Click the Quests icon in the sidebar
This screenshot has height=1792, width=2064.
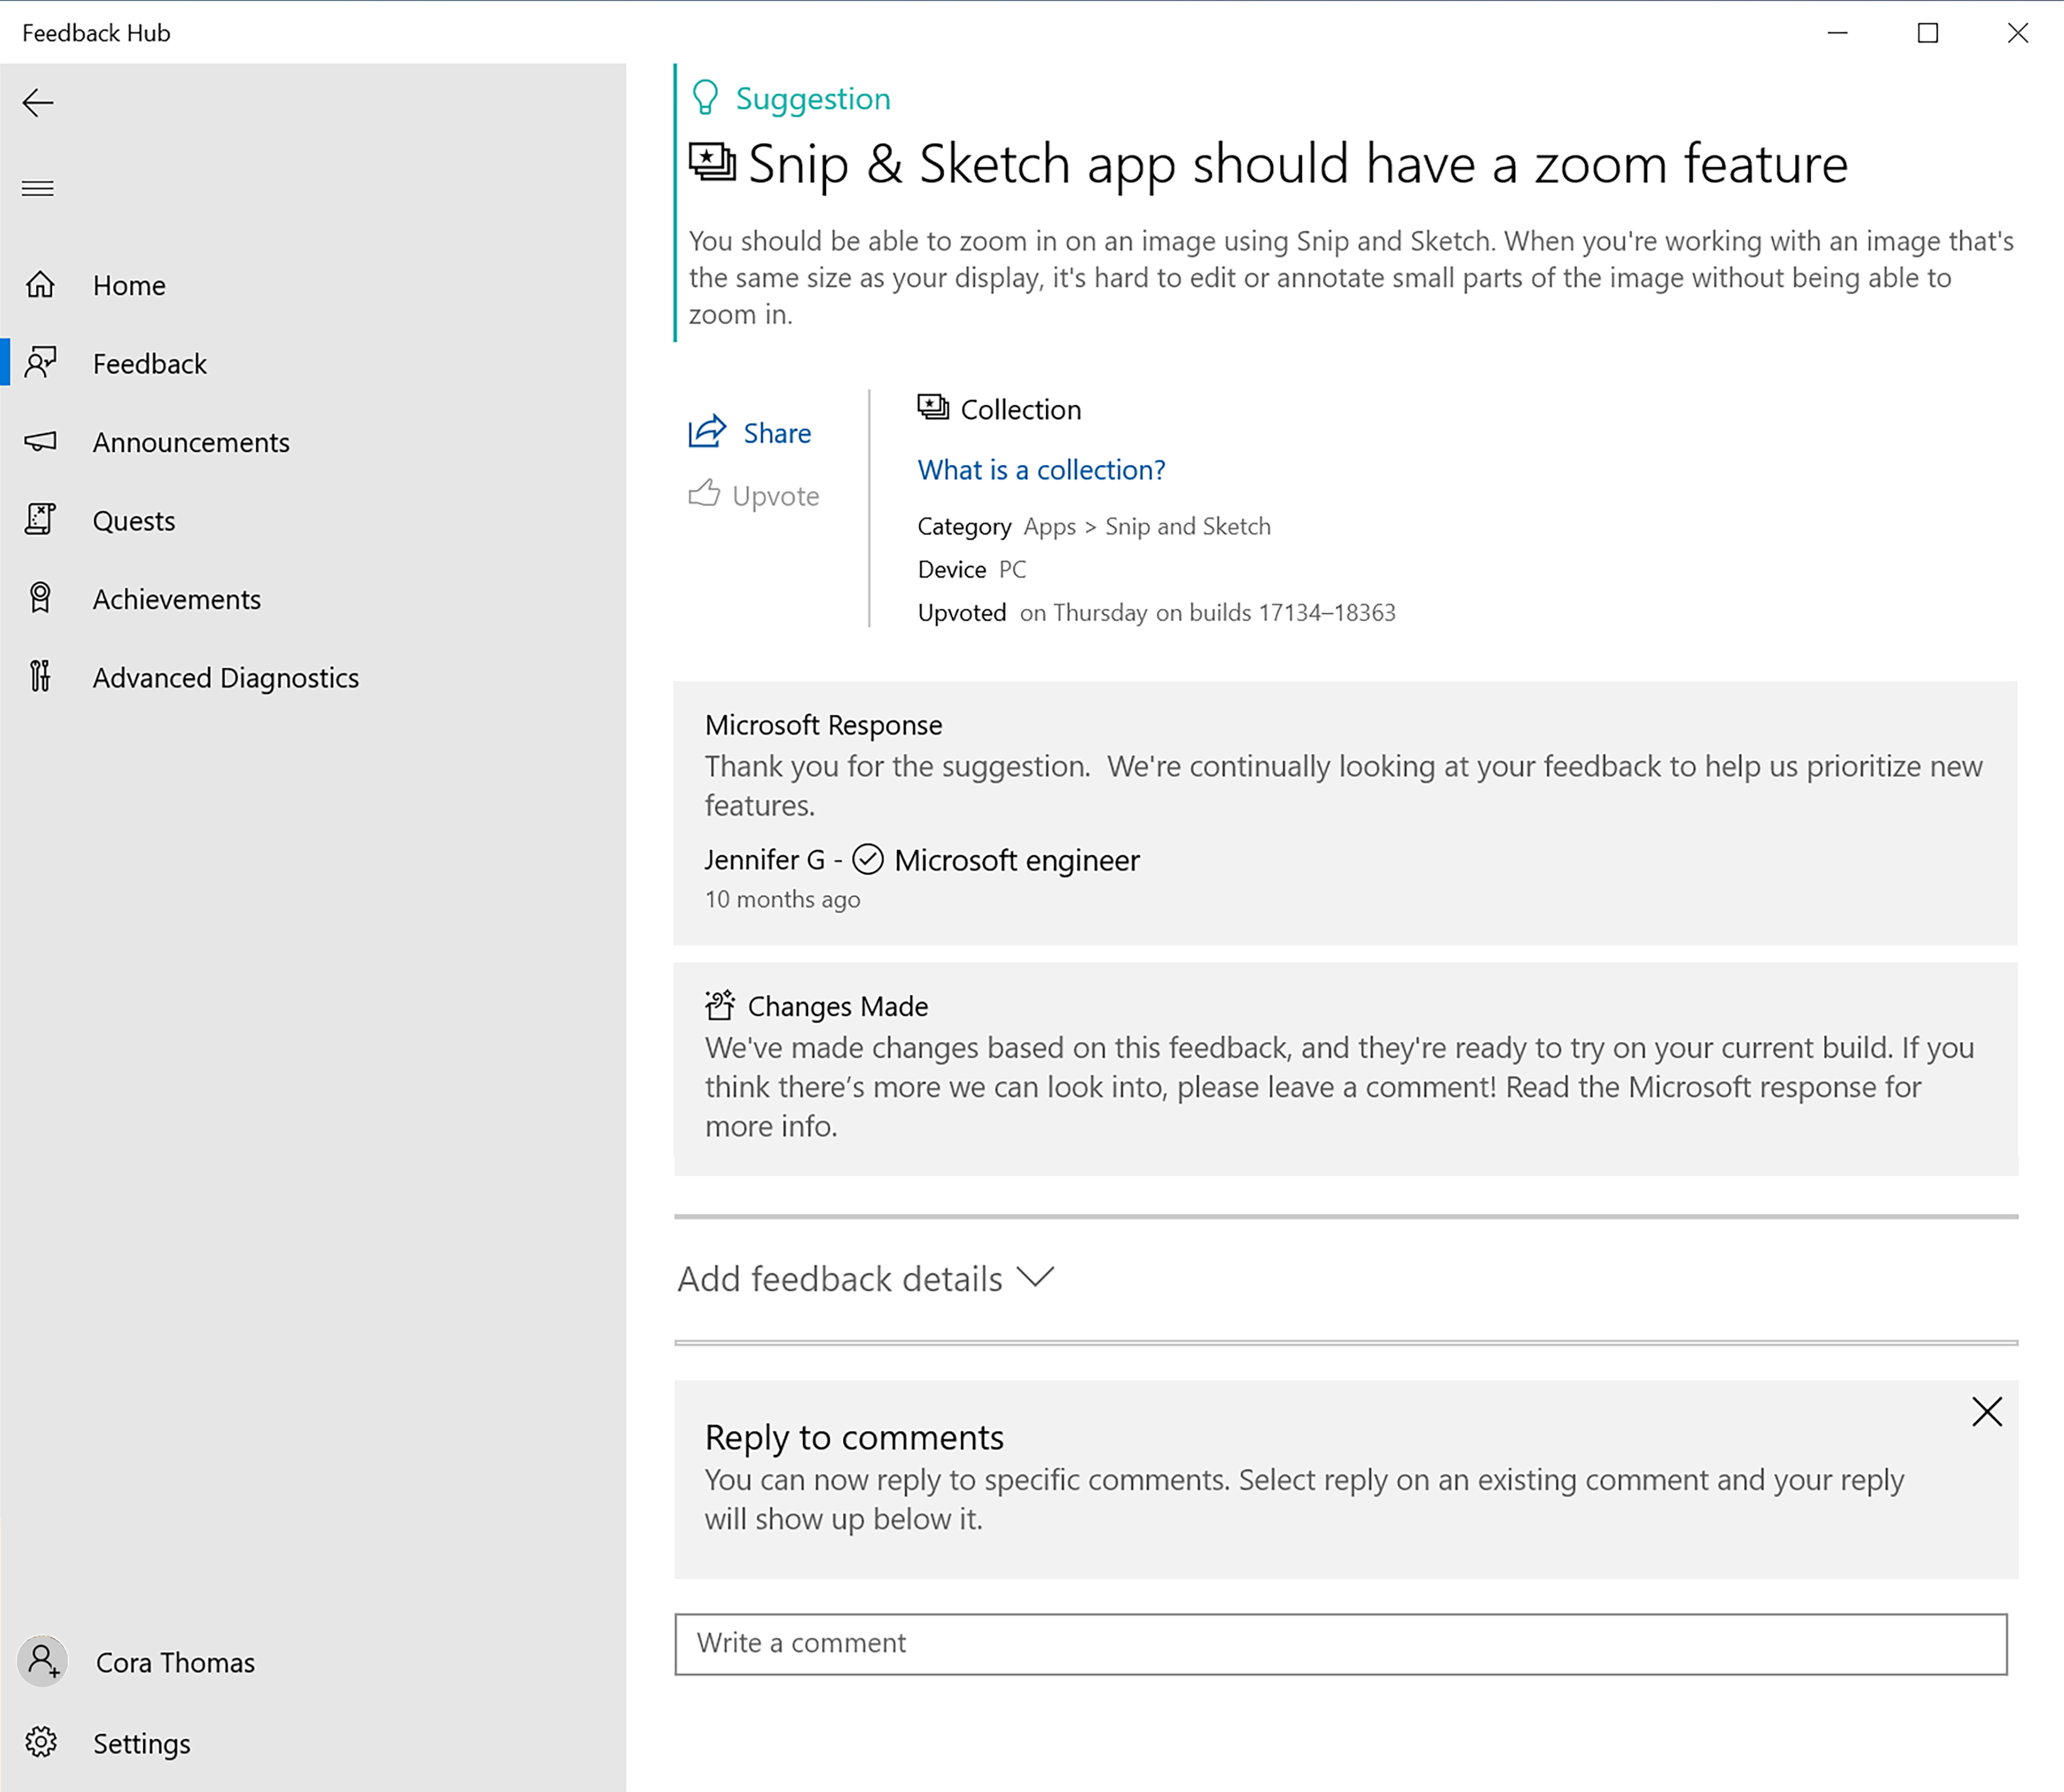pyautogui.click(x=44, y=519)
